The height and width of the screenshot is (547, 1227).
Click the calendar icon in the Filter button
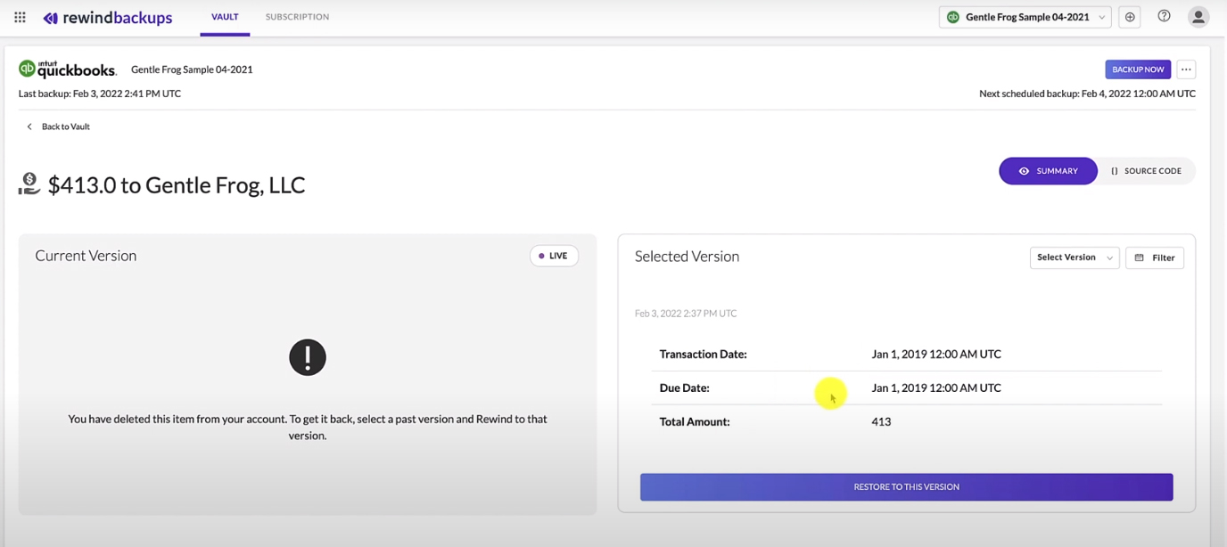(x=1139, y=257)
